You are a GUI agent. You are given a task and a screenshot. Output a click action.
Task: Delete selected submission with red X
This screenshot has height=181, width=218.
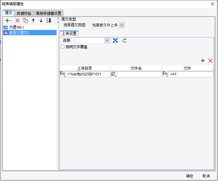coord(18,21)
